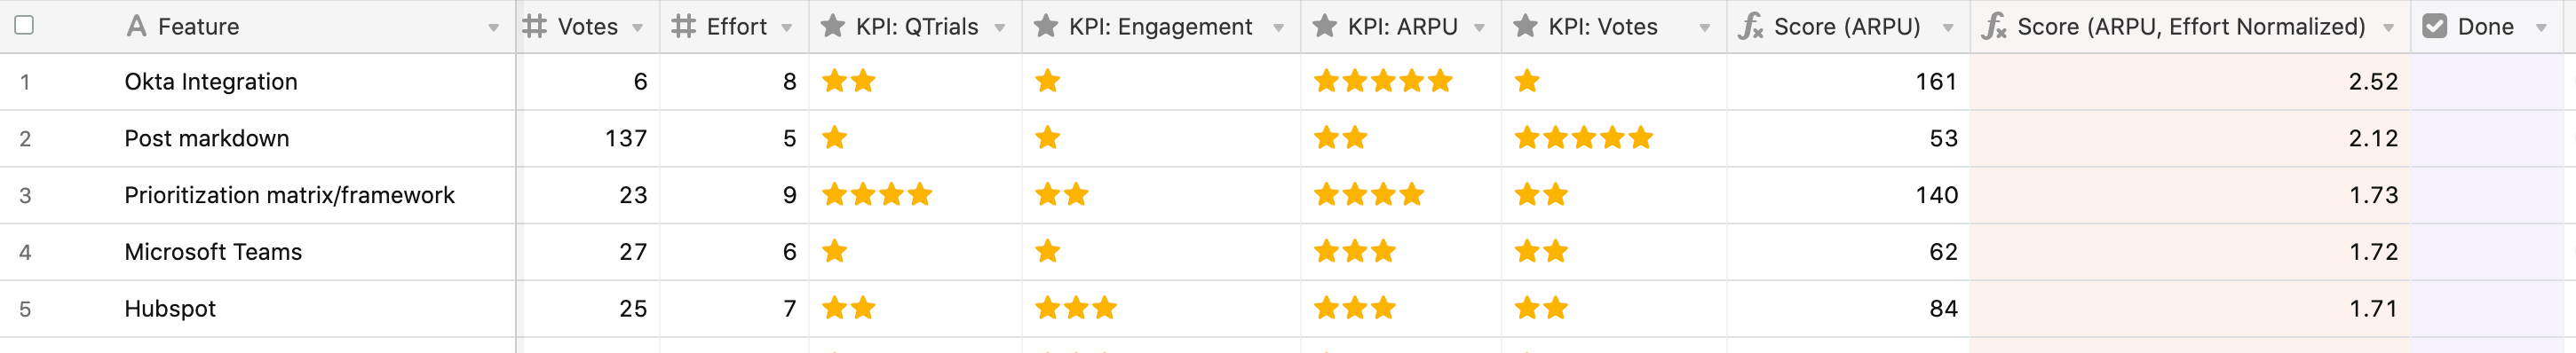Click the star icon beside KPI: QTrials
Screen dimensions: 2576x353
click(832, 26)
